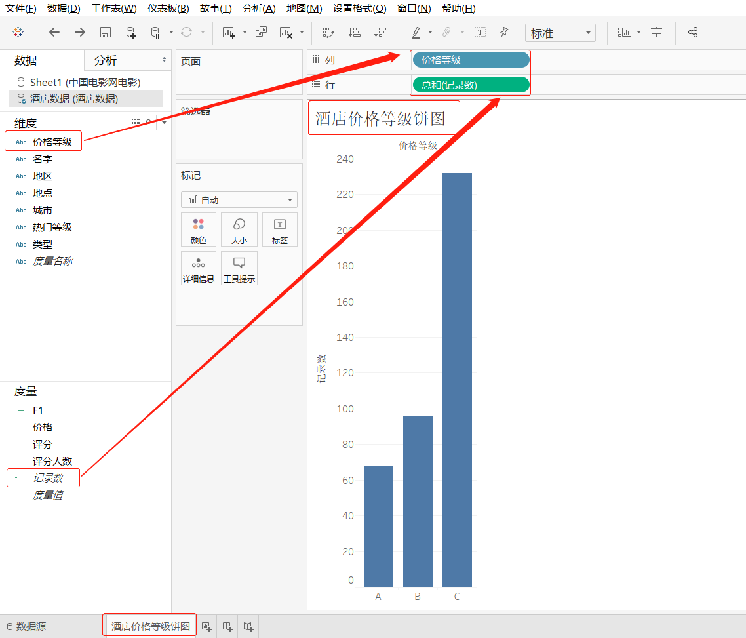The height and width of the screenshot is (638, 746).
Task: Open dropdown arrow next to highlight pen
Action: pyautogui.click(x=430, y=32)
